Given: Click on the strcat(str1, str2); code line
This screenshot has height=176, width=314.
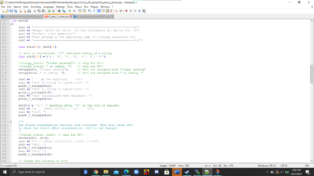Looking at the screenshot, I should (x=34, y=138).
